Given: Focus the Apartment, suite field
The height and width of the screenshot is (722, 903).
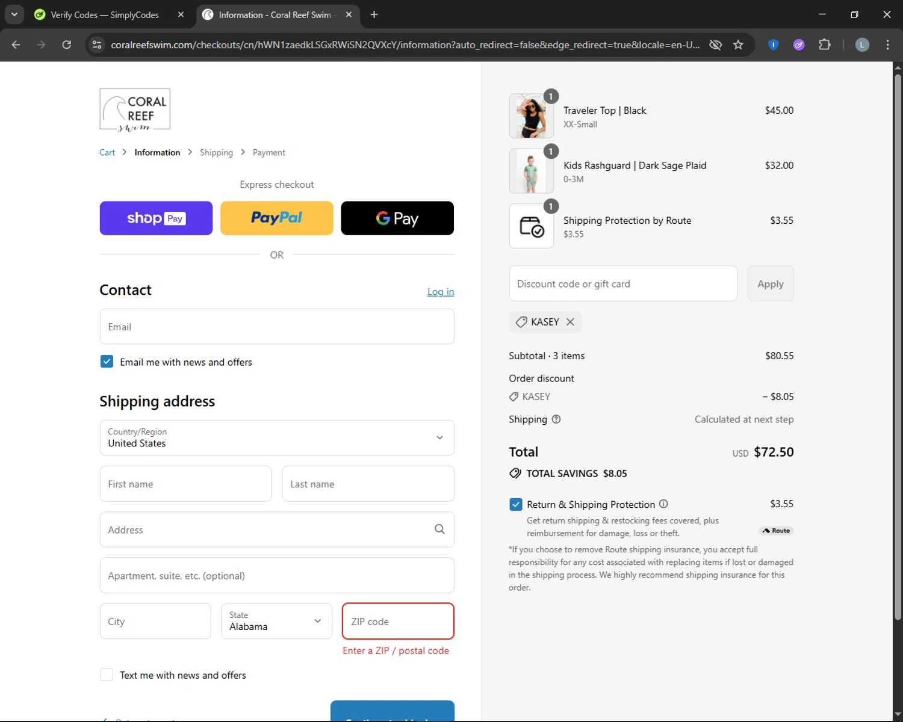Looking at the screenshot, I should click(277, 576).
